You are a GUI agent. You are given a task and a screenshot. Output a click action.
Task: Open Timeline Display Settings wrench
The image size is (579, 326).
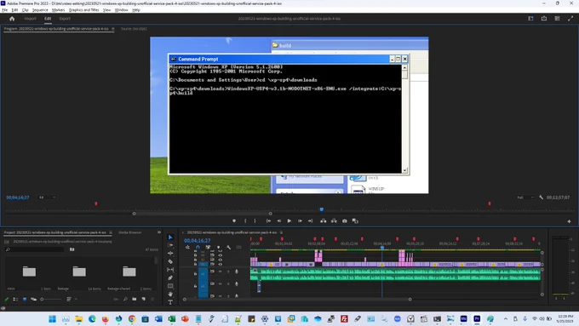(x=228, y=248)
